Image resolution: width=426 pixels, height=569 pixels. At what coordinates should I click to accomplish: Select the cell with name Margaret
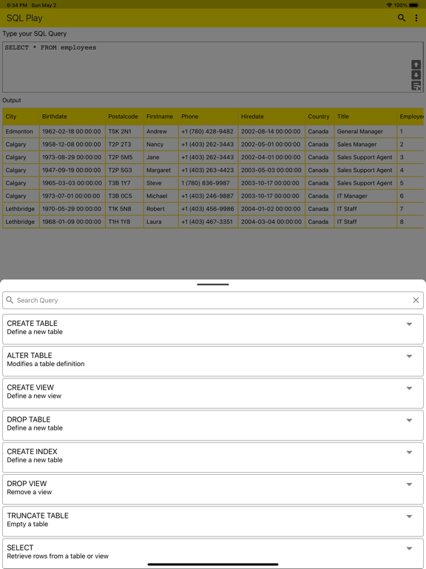(160, 170)
